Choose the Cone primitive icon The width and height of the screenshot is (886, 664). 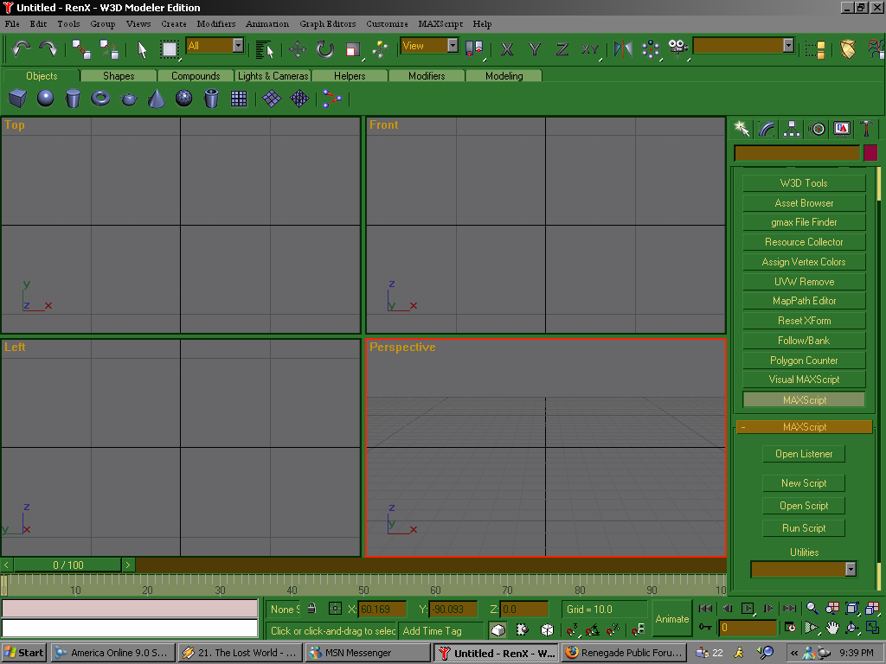point(156,99)
